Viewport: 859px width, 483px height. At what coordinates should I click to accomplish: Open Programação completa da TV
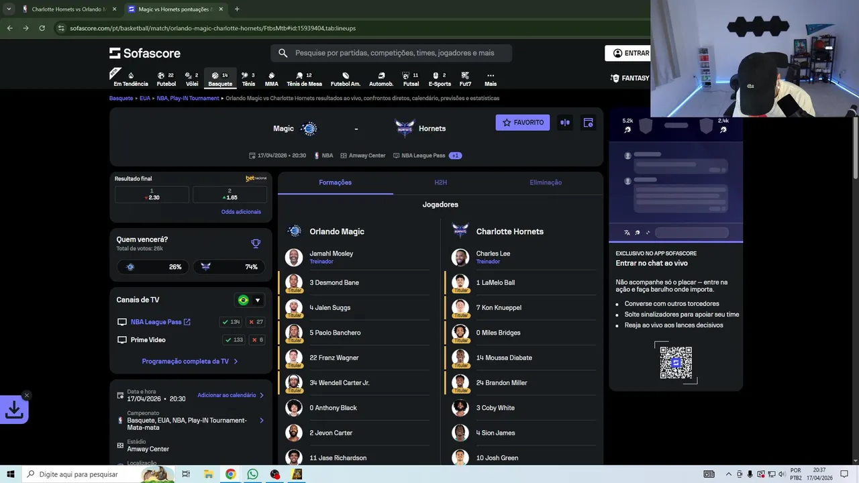point(190,361)
